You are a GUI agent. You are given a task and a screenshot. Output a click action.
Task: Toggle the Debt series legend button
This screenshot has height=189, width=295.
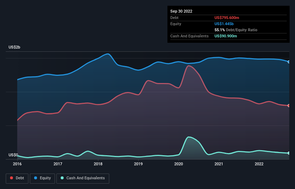click(17, 178)
